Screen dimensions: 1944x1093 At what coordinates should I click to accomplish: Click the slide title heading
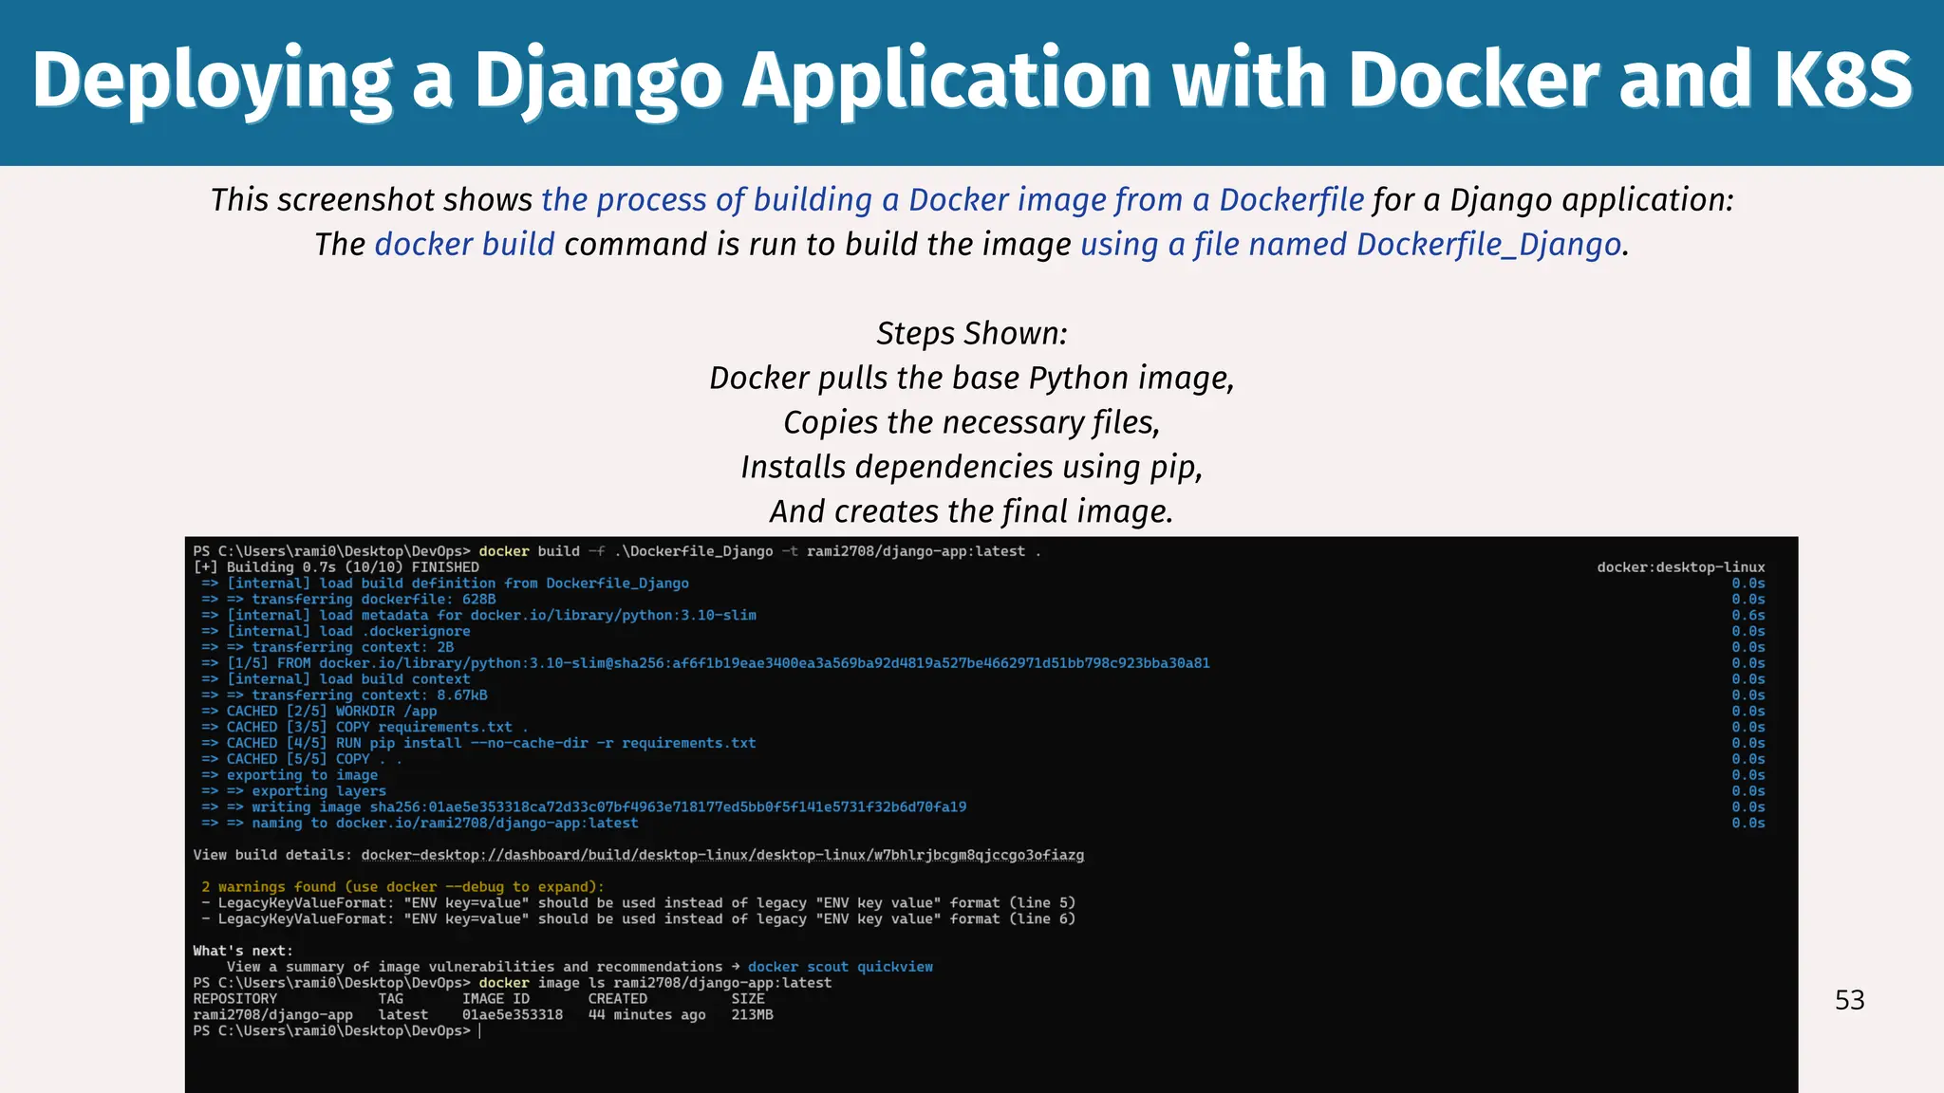[x=972, y=81]
